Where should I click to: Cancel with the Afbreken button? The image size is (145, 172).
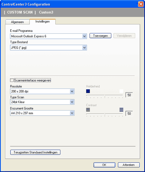(129, 165)
